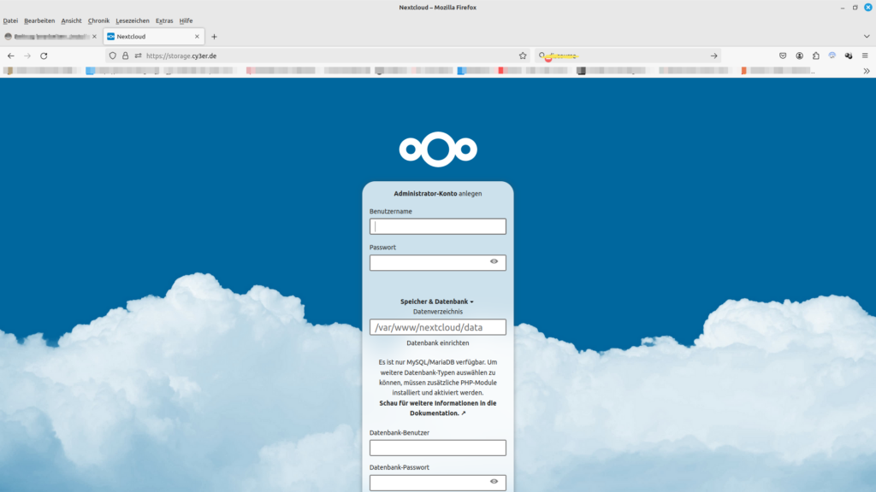
Task: Open Pocket save icon
Action: tap(783, 56)
